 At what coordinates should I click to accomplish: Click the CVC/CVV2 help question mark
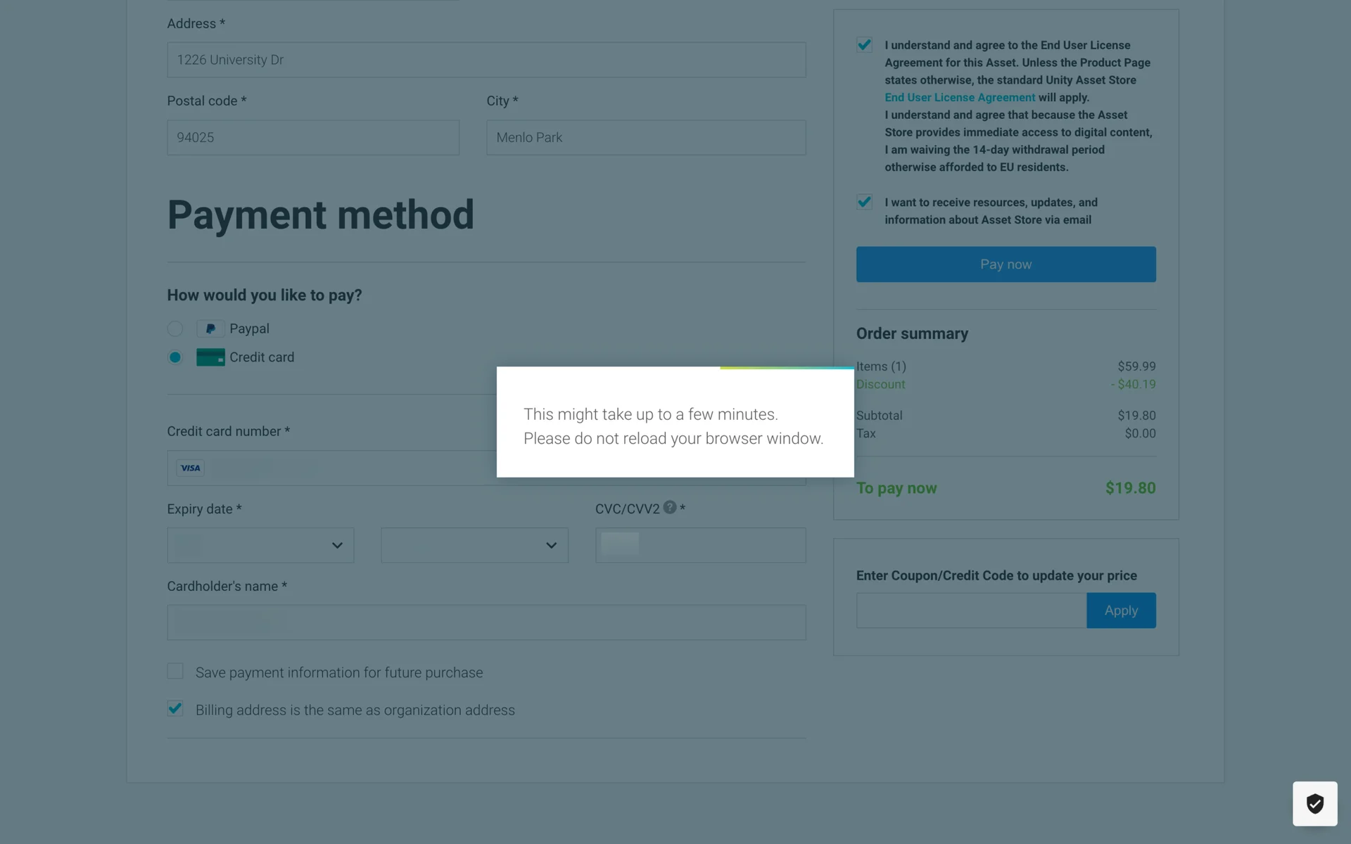tap(670, 507)
